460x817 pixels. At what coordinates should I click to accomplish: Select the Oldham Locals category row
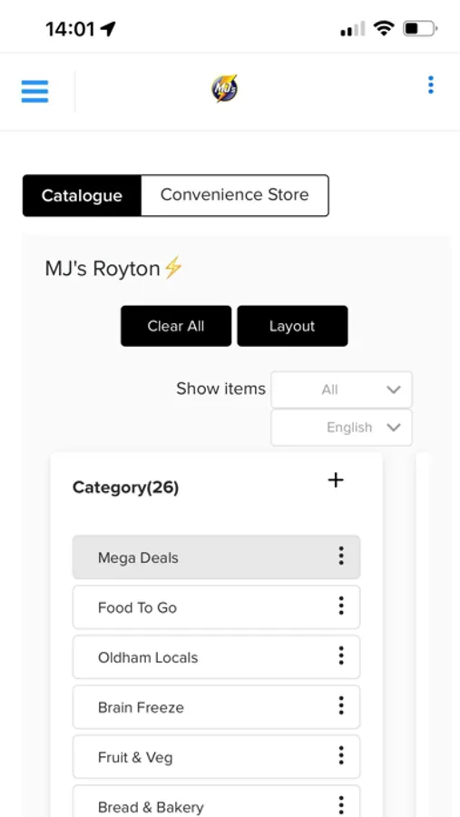[216, 657]
